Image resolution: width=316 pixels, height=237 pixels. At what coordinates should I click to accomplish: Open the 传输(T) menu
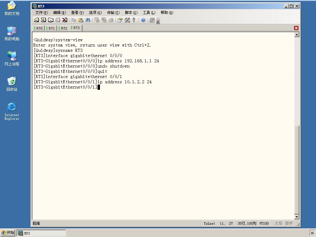113,12
